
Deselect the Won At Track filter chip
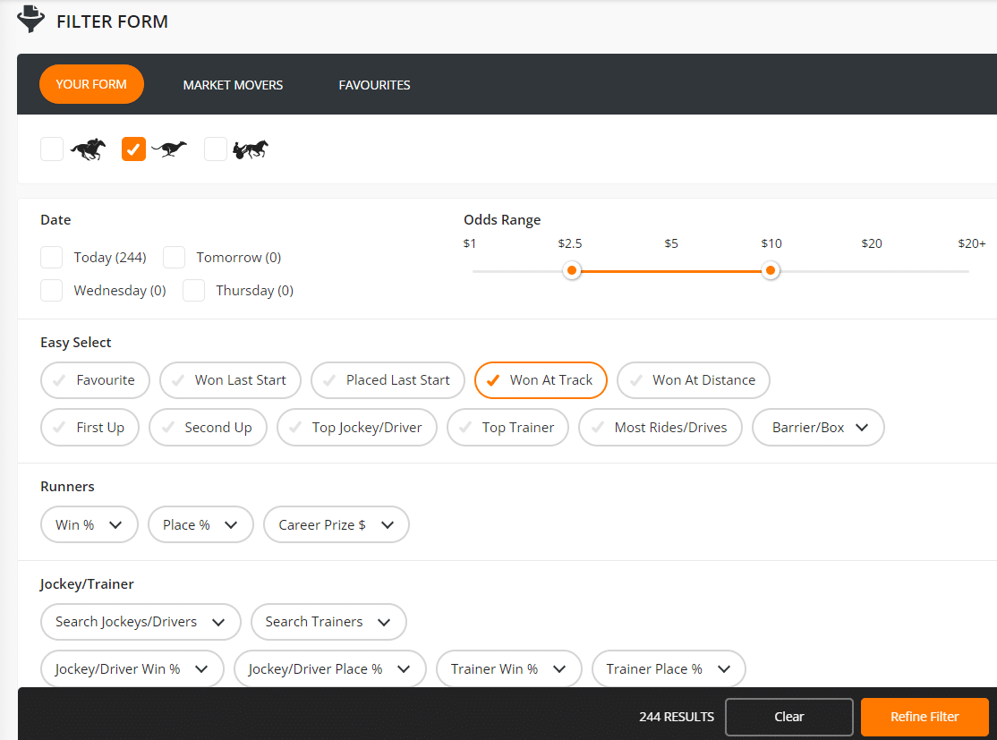541,380
